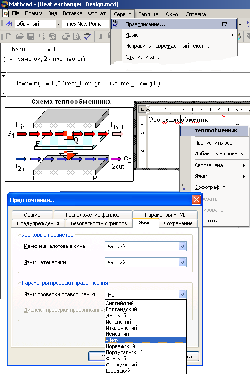Click the tab stop marker on the ruler
250x375 pixels.
[142, 110]
